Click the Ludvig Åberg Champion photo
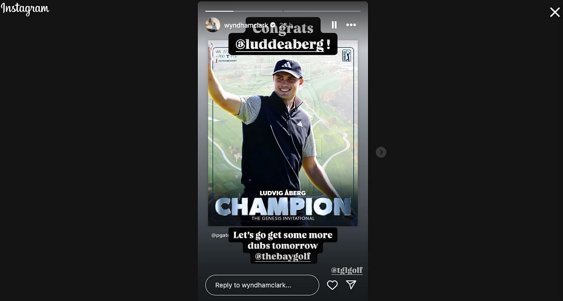The width and height of the screenshot is (563, 301). click(283, 133)
